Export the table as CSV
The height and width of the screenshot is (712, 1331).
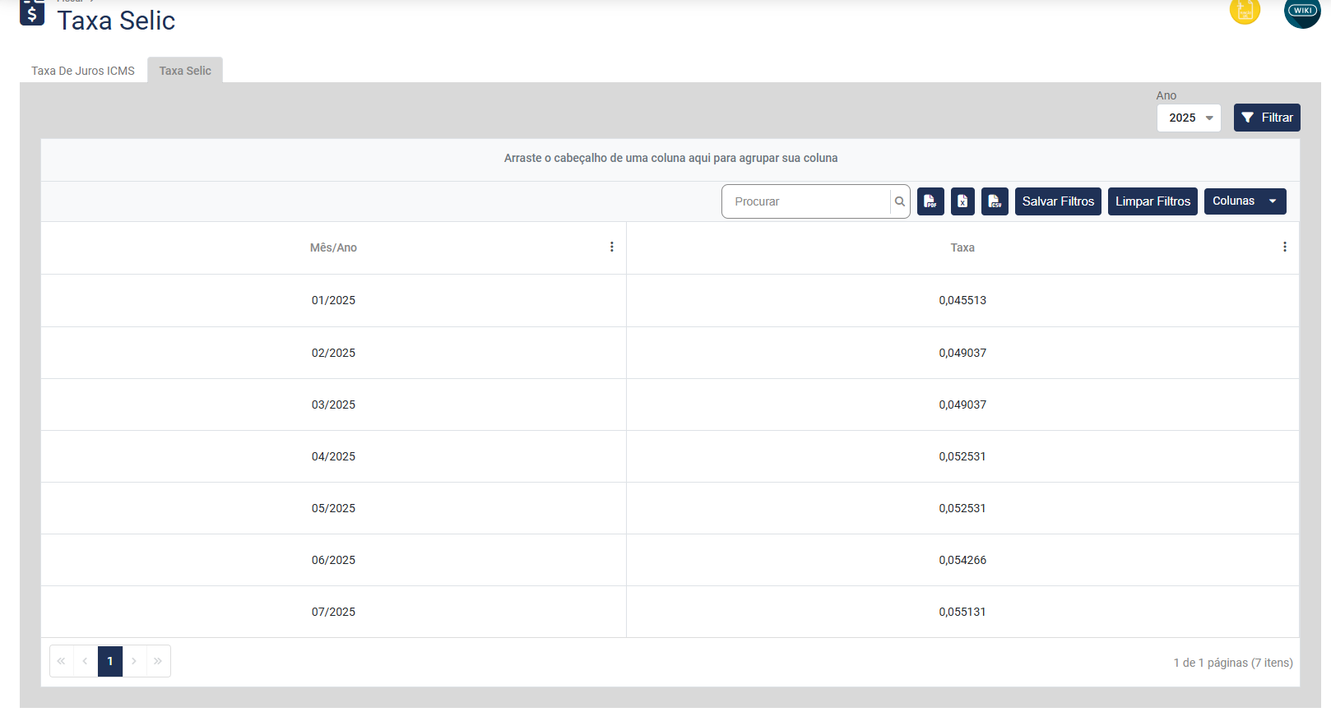click(995, 201)
